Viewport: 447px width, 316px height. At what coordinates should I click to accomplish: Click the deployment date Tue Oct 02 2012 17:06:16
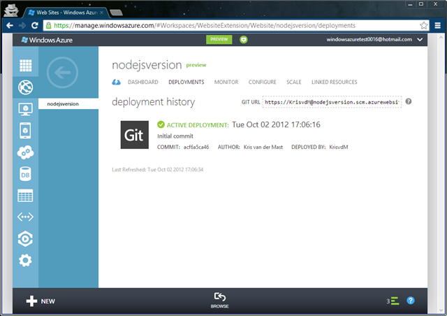276,124
